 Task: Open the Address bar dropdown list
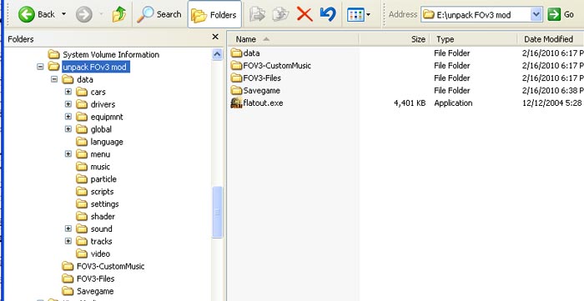tap(536, 14)
